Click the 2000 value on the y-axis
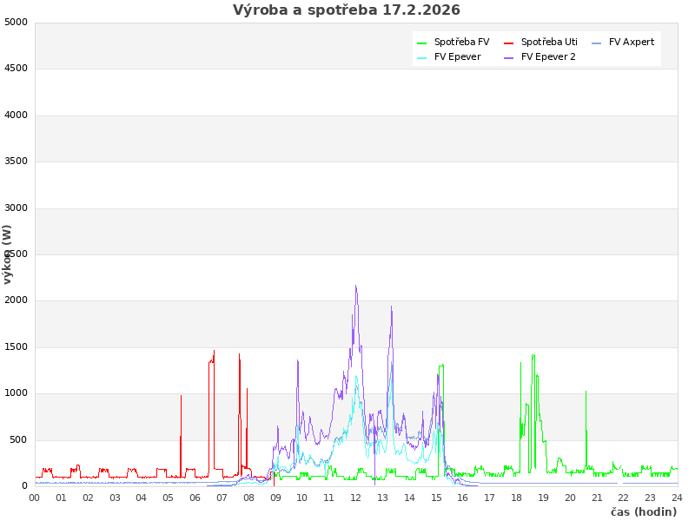Viewport: 695px width, 521px height. [16, 300]
